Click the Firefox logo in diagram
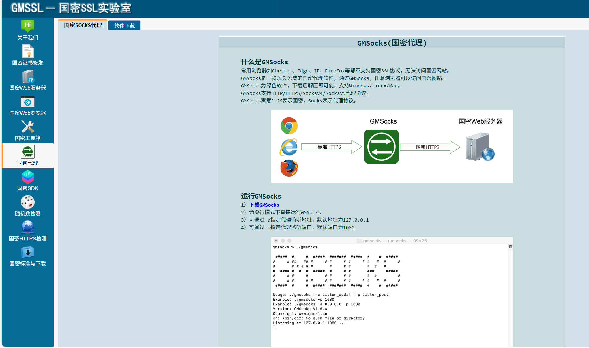This screenshot has width=589, height=348. click(x=289, y=168)
